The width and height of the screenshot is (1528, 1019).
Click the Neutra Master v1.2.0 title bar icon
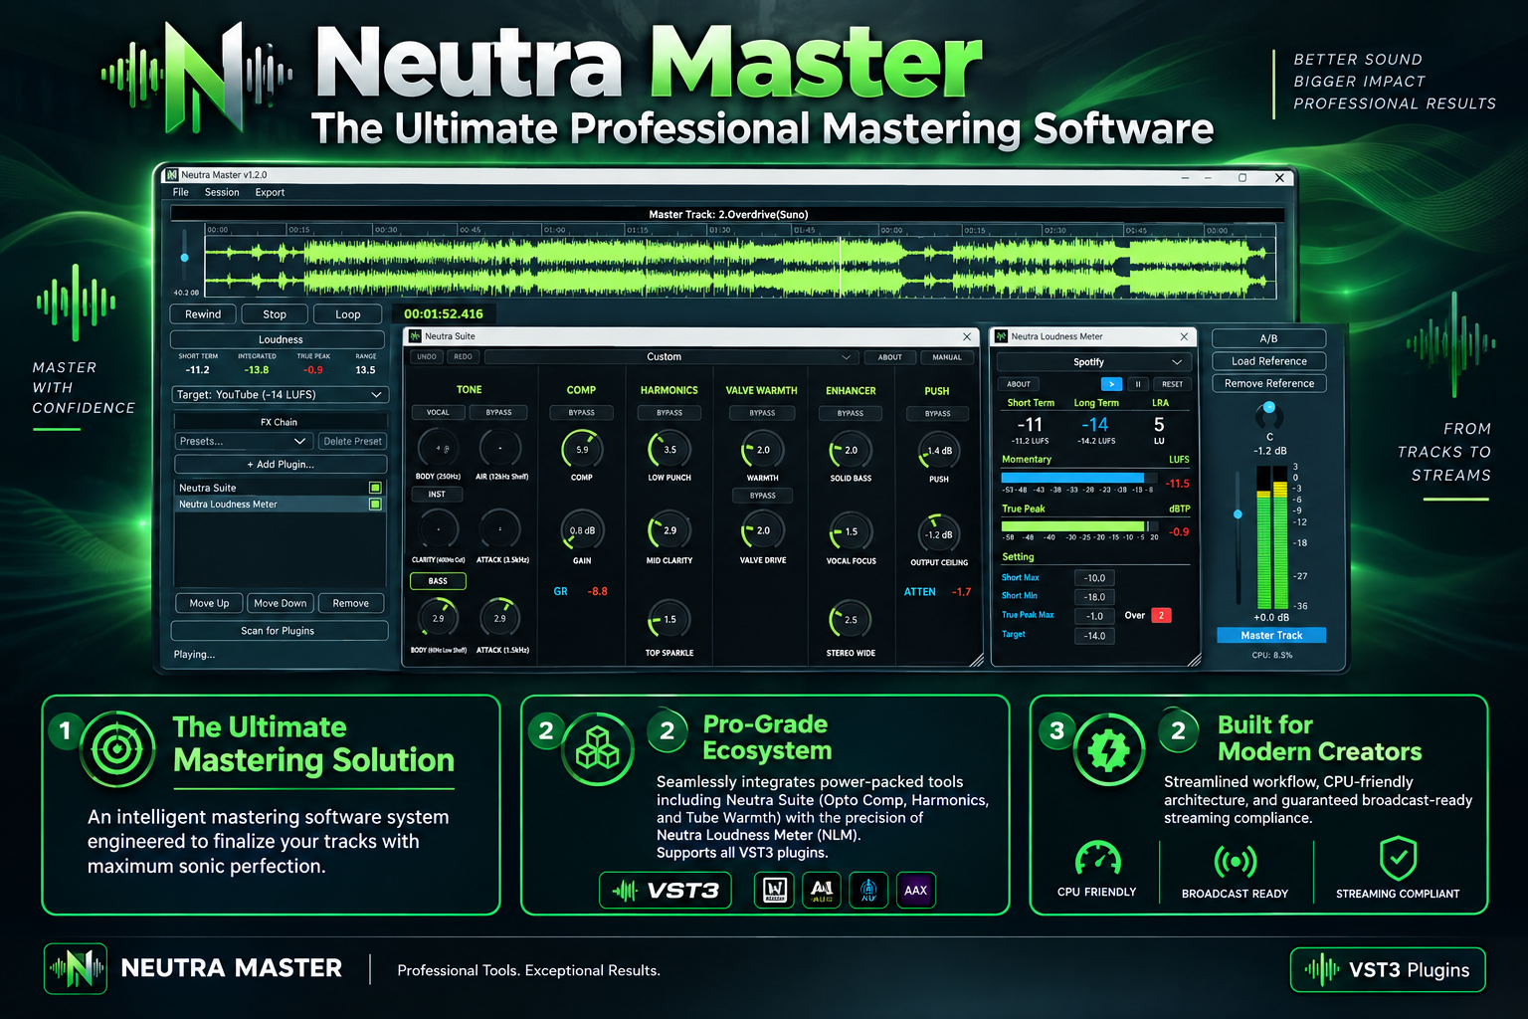pos(173,174)
